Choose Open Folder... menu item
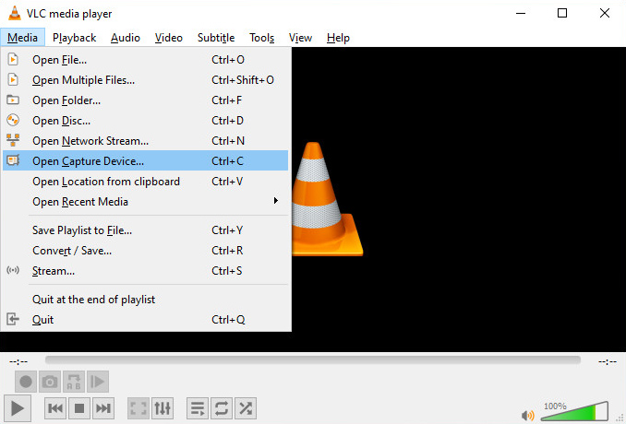Screen dimensions: 626x424 click(145, 100)
